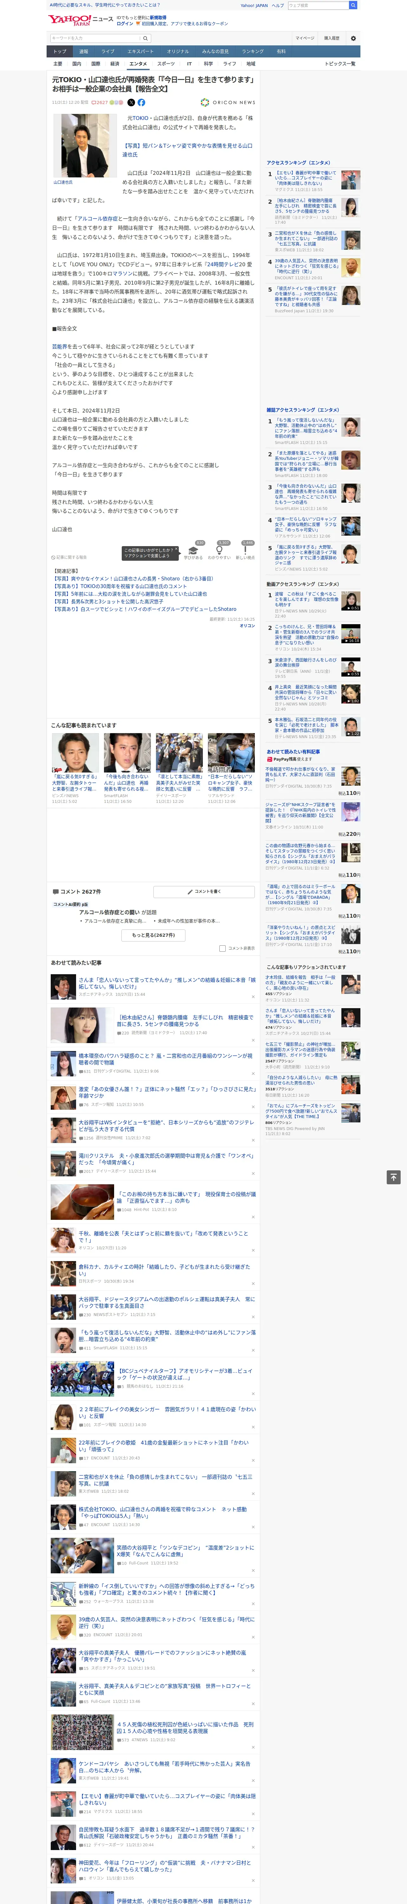Select the 国際 category
The height and width of the screenshot is (1904, 407).
[95, 63]
